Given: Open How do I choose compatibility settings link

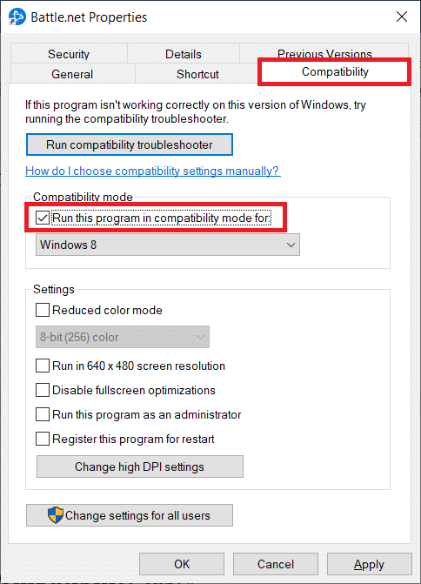Looking at the screenshot, I should [152, 171].
